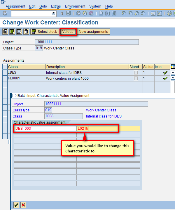Open table column settings icon
The width and height of the screenshot is (175, 210).
(172, 67)
